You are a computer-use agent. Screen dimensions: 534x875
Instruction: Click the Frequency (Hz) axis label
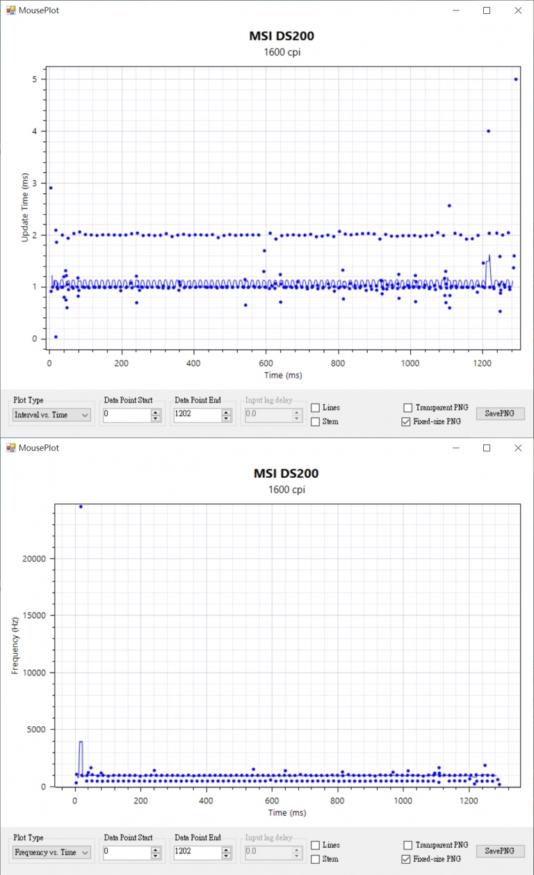coord(15,644)
